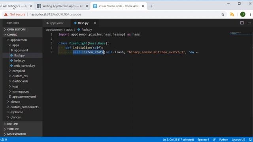
Task: Click the apps breadcrumb
Action: (x=70, y=30)
